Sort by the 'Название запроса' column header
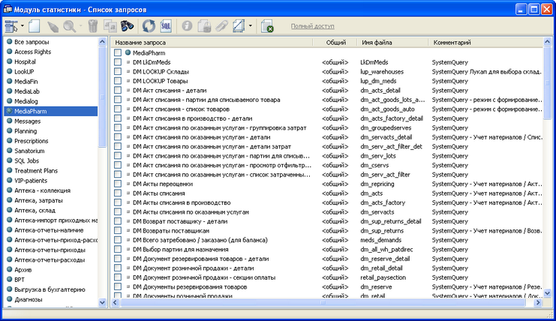556x321 pixels. [212, 43]
